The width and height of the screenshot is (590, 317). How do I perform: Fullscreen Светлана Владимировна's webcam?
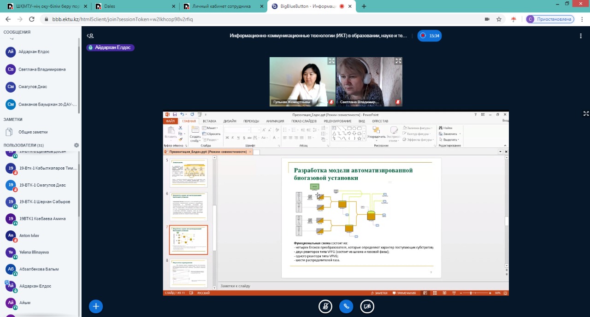pyautogui.click(x=398, y=61)
